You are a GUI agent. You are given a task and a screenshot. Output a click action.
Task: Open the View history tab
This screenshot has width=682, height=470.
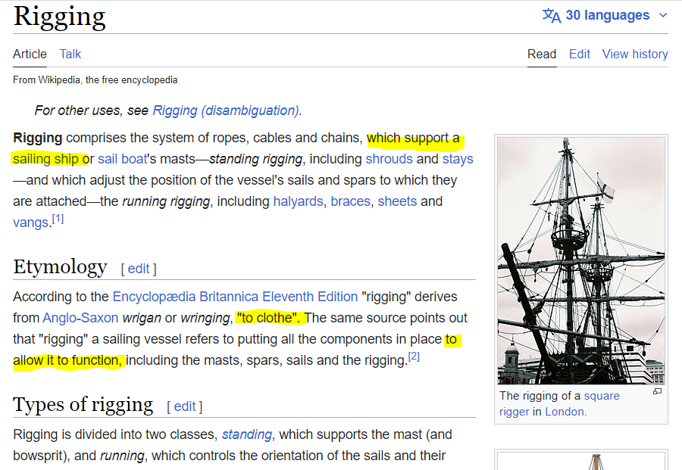[635, 54]
